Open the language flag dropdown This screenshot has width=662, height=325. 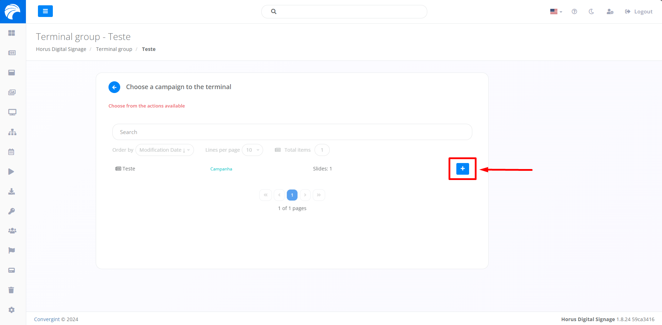pyautogui.click(x=556, y=12)
